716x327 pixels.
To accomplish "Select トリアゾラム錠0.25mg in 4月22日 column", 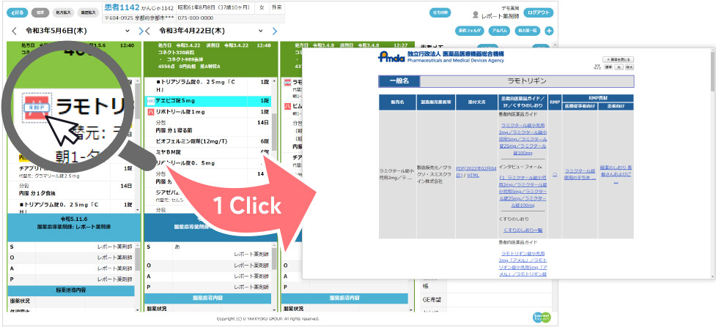I will [x=194, y=86].
